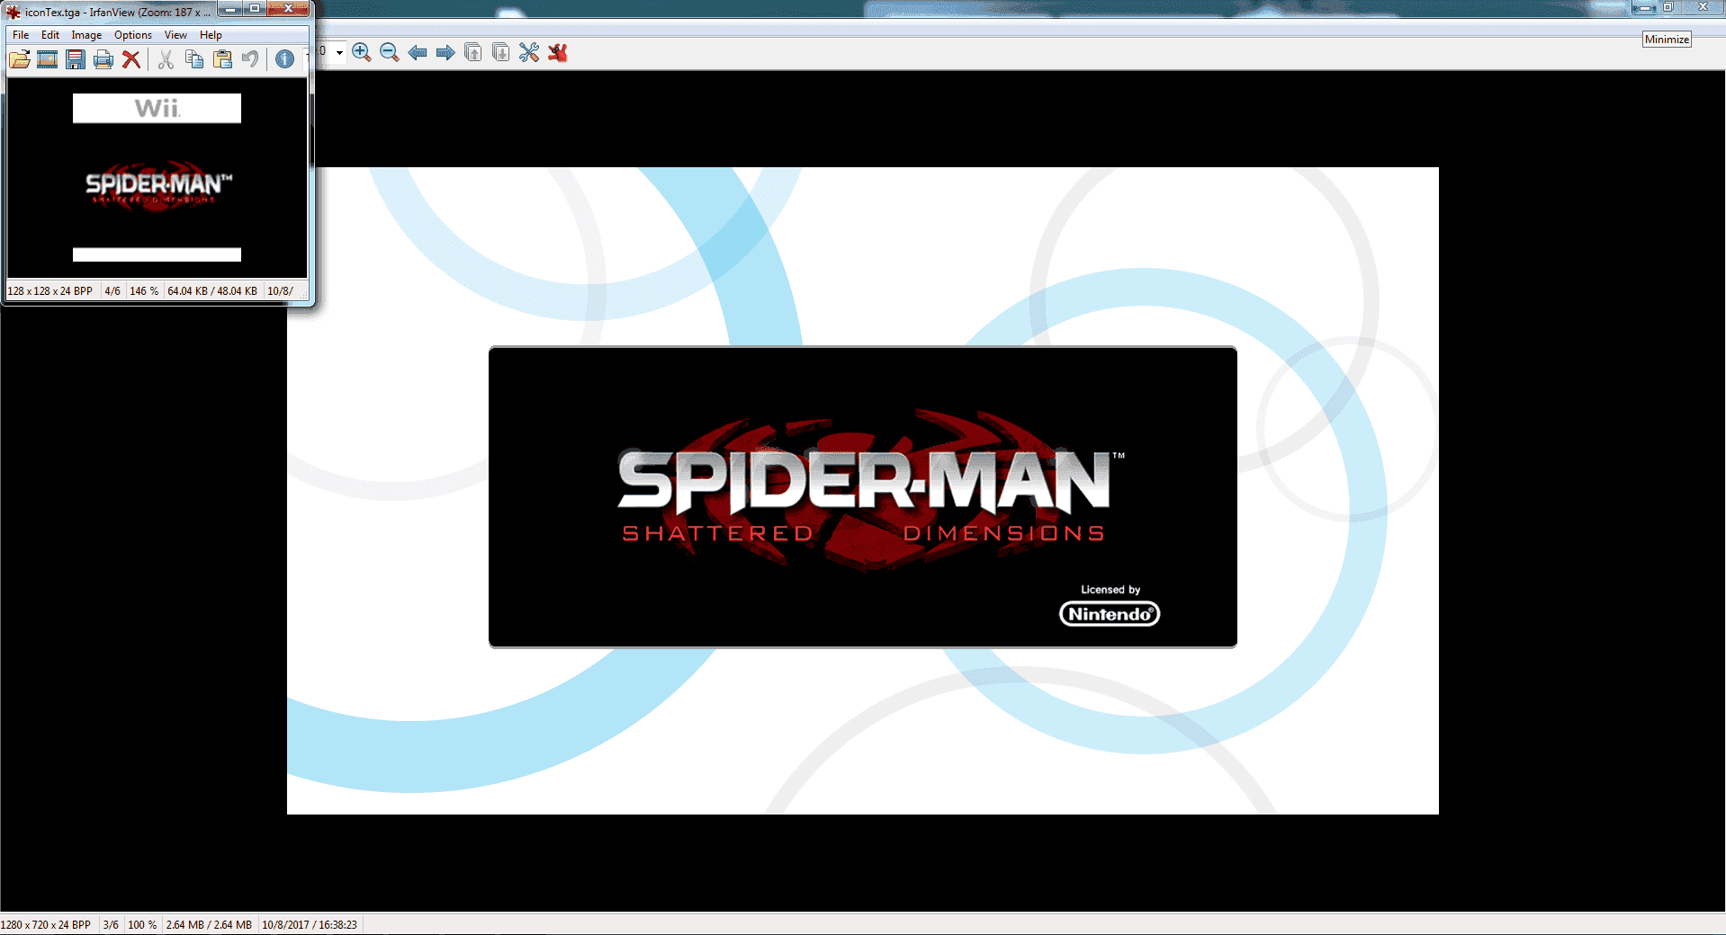
Task: Expand the zoom level dropdown arrow
Action: click(x=339, y=52)
